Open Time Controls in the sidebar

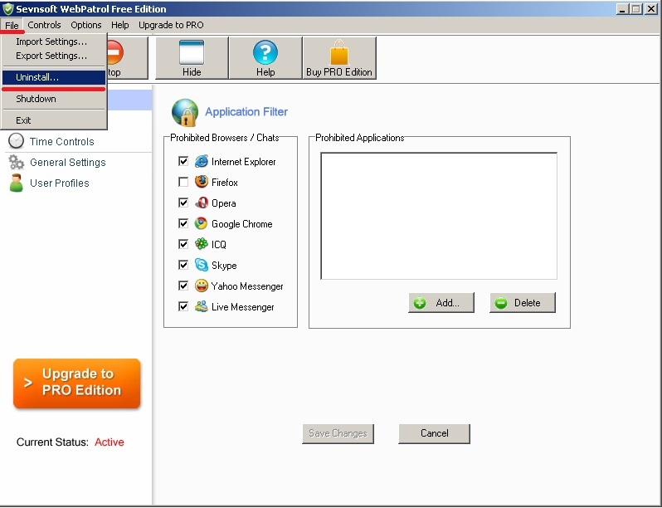click(x=61, y=142)
